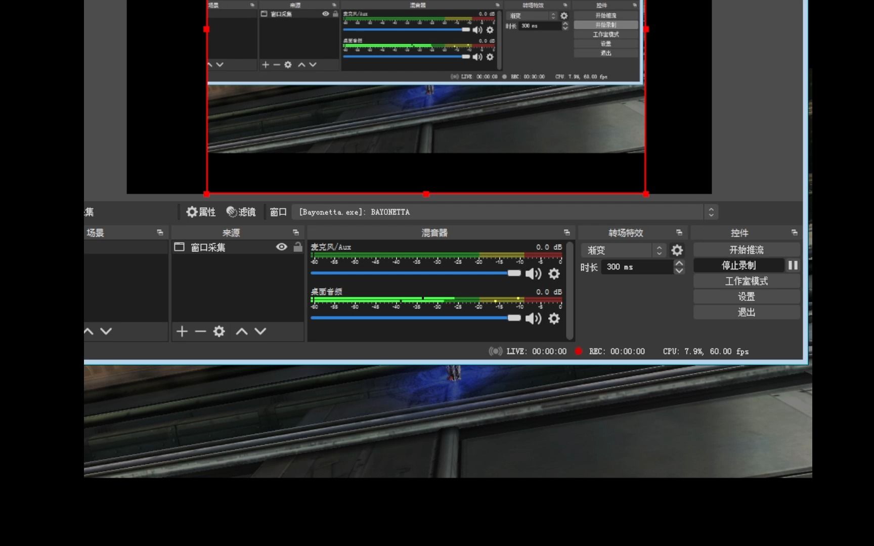This screenshot has height=546, width=874.
Task: Open source properties gear in sources toolbar
Action: [219, 331]
